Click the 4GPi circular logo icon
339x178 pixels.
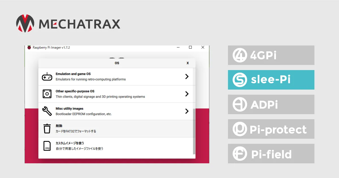click(x=240, y=55)
